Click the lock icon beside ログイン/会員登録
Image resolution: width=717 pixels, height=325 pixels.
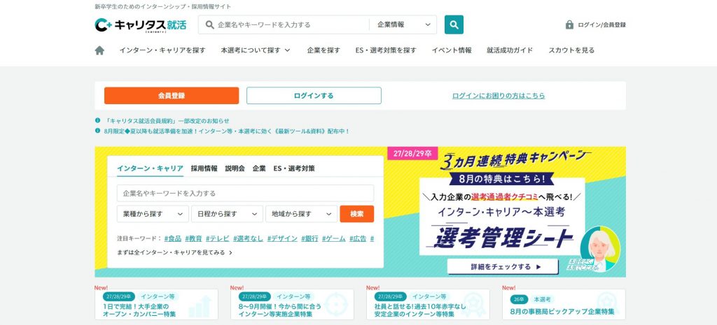coord(569,25)
